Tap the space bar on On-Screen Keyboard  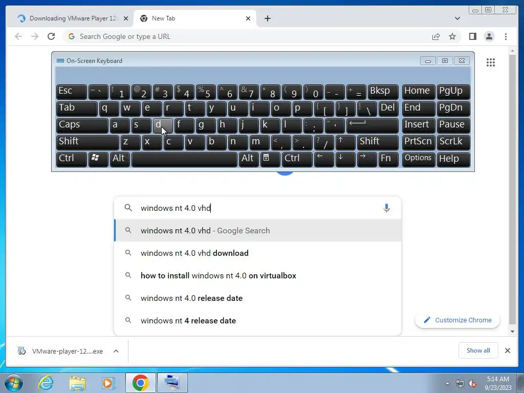click(184, 159)
